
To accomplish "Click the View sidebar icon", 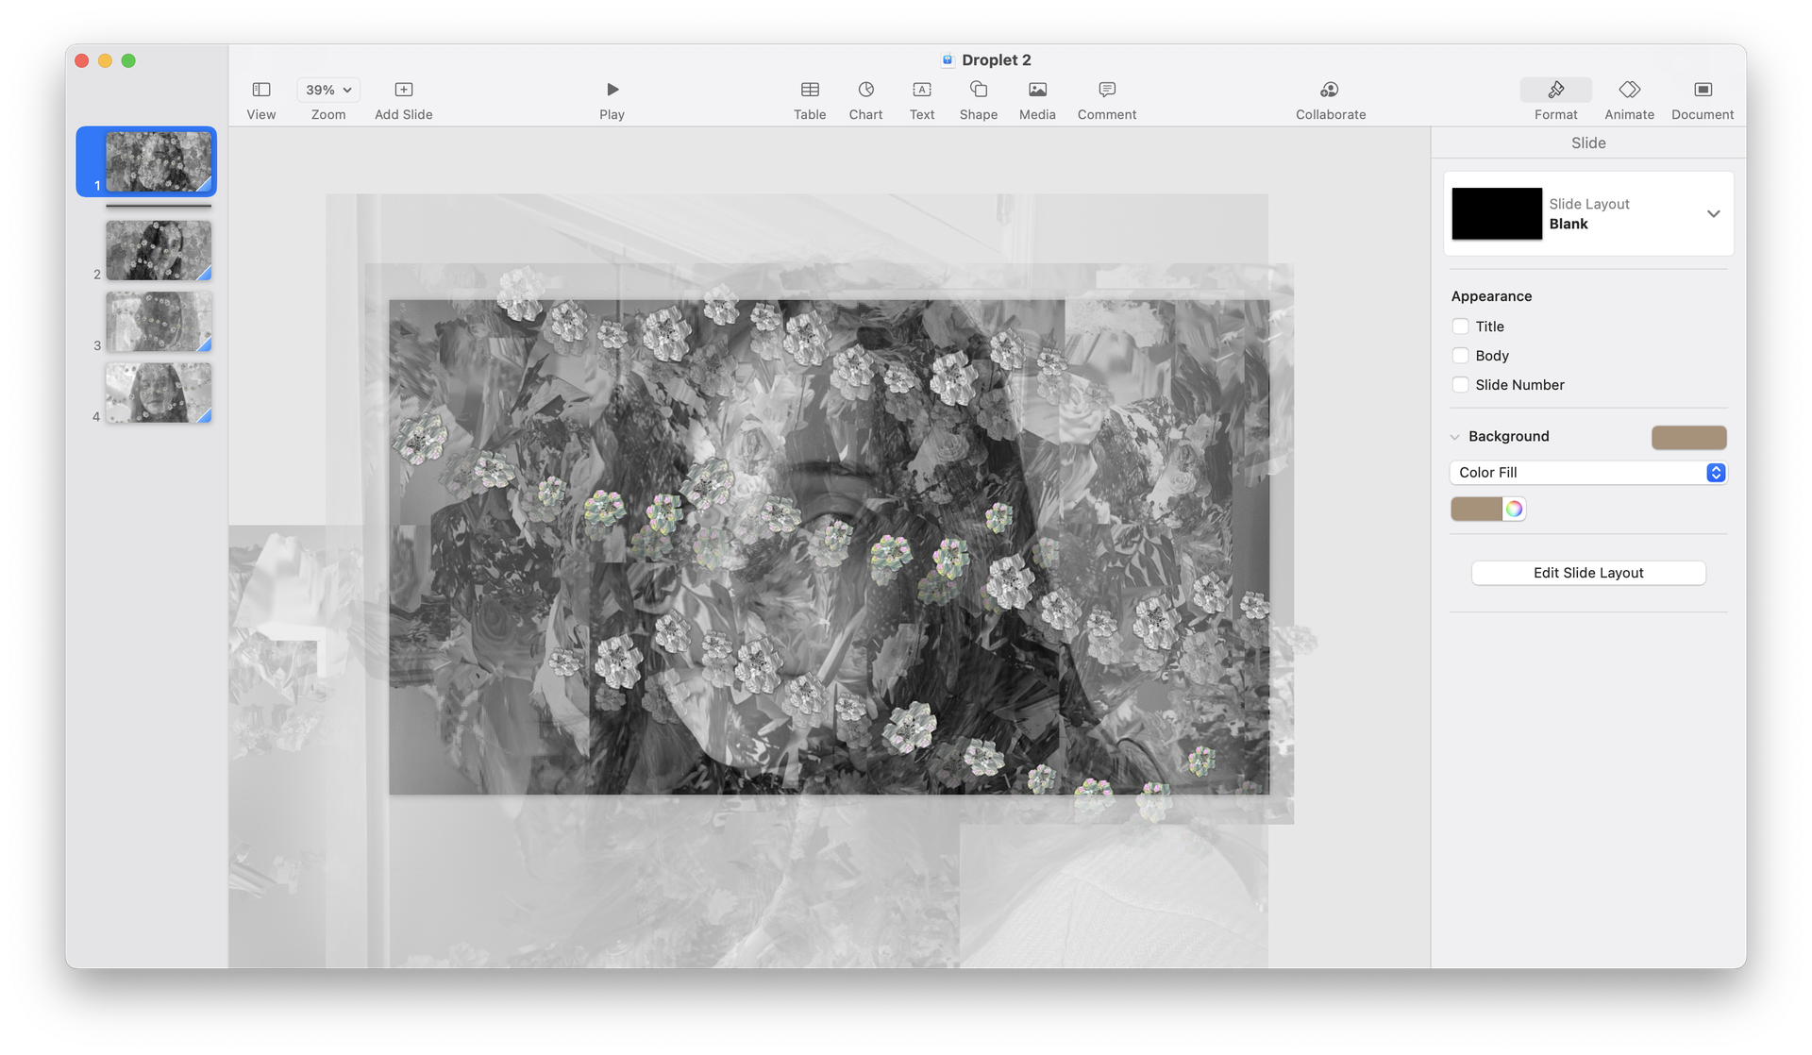I will coord(261,90).
